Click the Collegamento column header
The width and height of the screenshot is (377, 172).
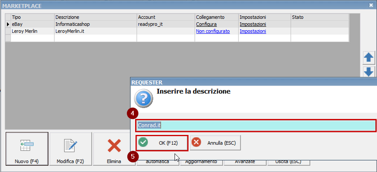[217, 17]
